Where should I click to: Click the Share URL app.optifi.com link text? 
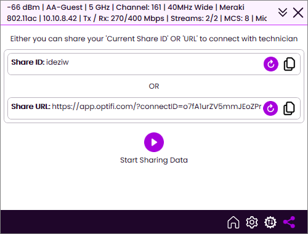point(156,107)
